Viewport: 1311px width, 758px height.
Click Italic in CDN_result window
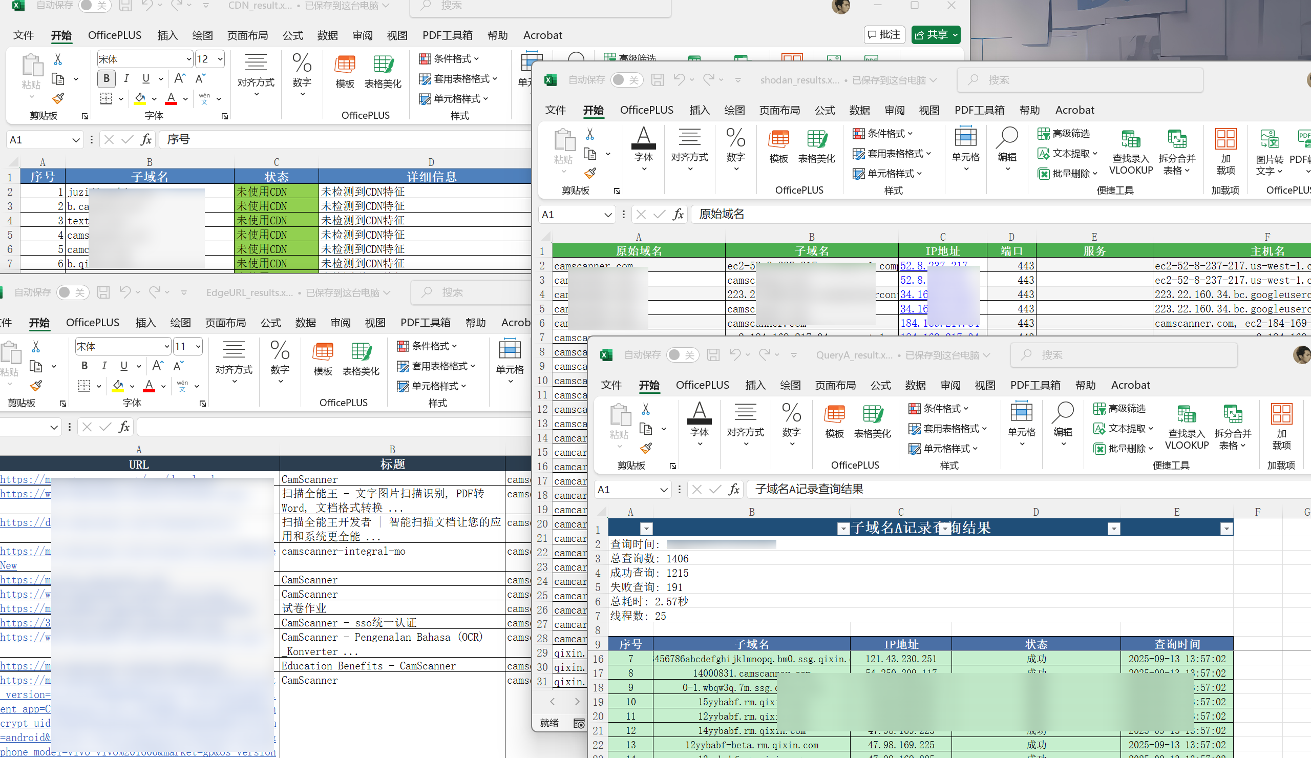click(126, 78)
